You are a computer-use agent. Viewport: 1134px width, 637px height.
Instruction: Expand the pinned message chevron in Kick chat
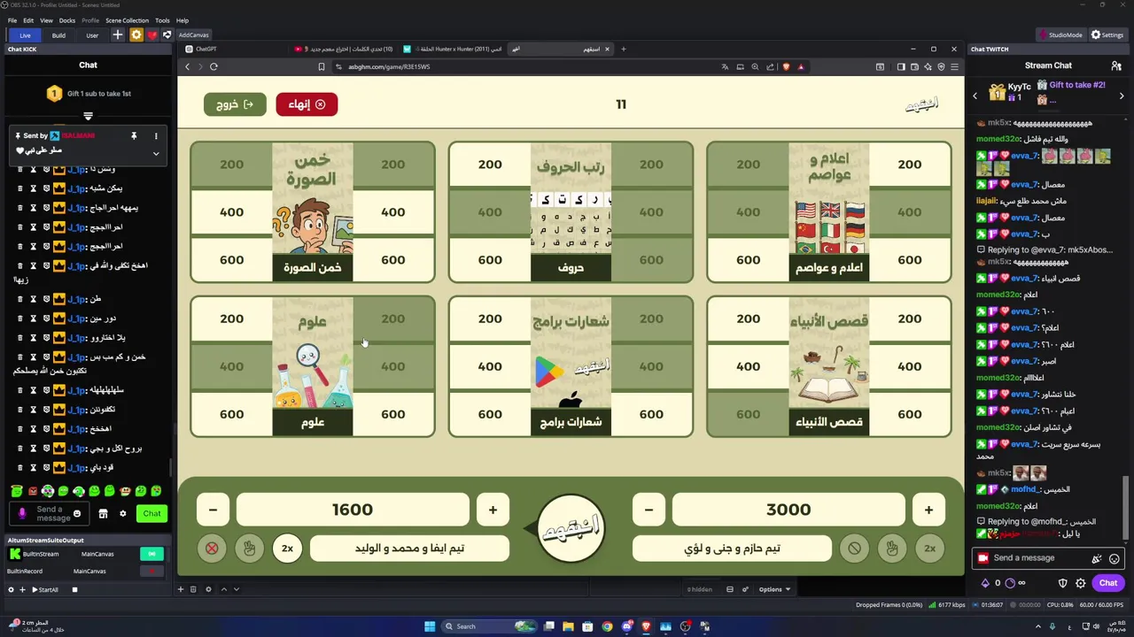tap(156, 154)
